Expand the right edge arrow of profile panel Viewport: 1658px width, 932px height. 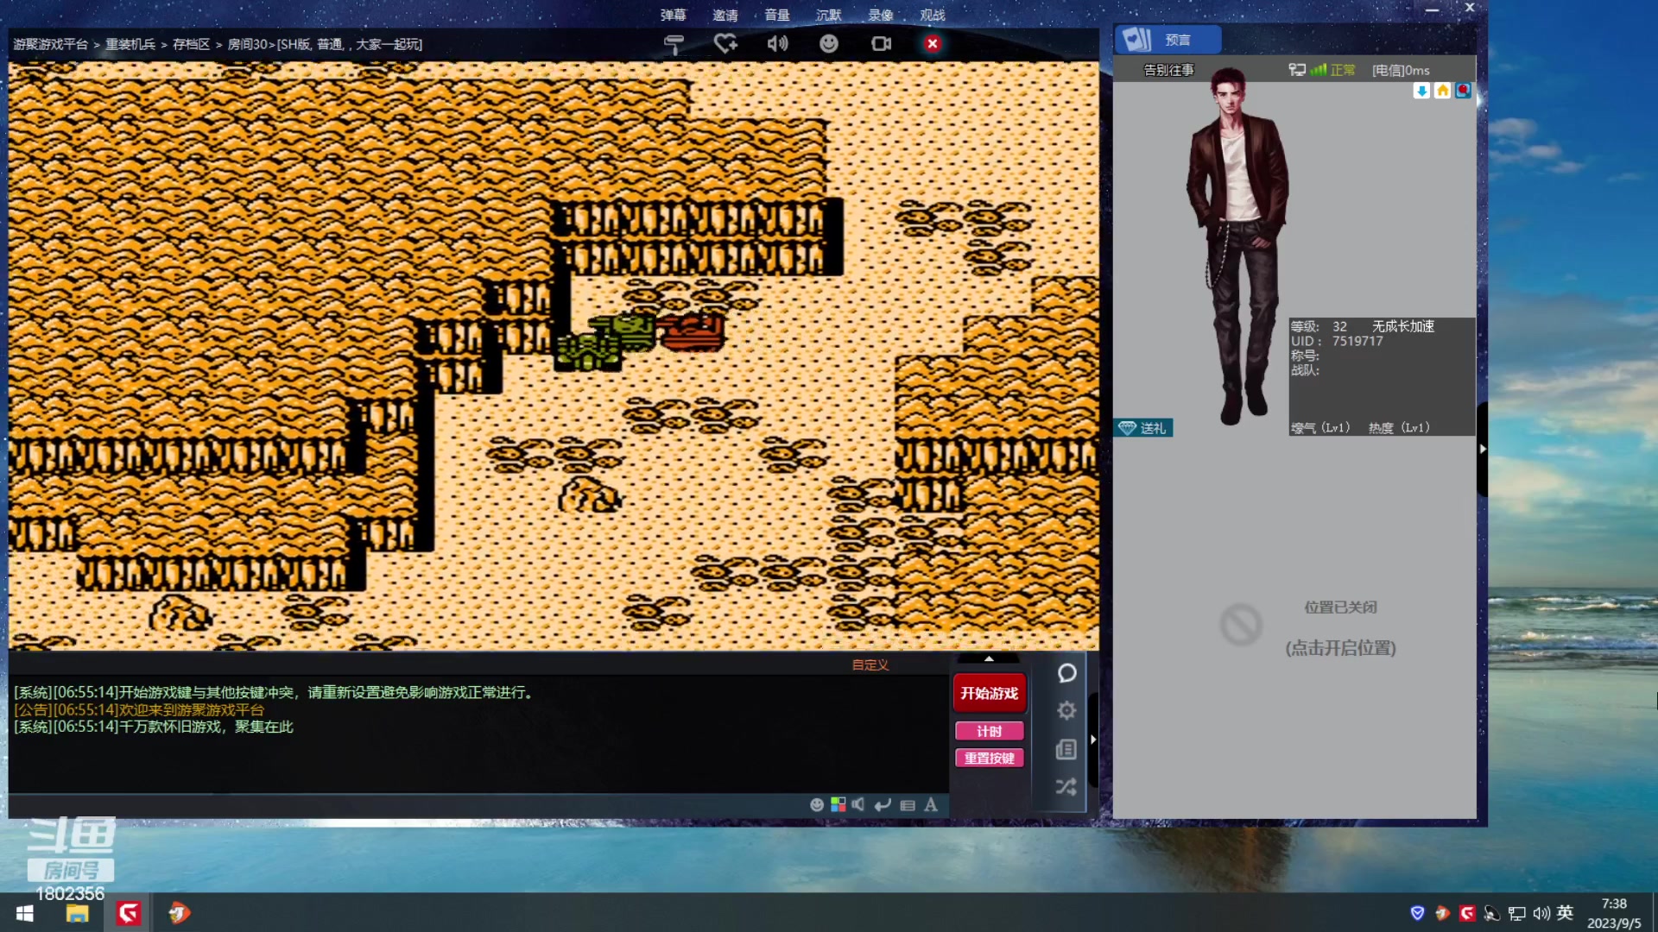click(x=1482, y=449)
